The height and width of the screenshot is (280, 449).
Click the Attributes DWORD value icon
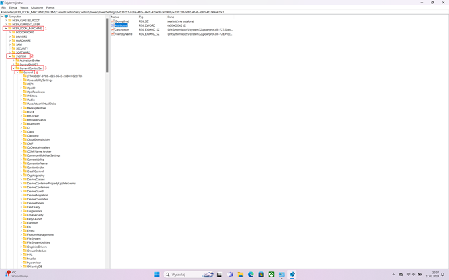click(113, 25)
